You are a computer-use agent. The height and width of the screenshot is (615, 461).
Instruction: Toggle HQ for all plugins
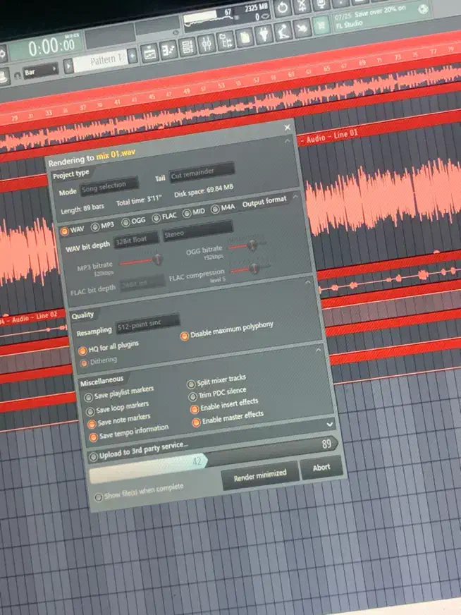point(82,351)
